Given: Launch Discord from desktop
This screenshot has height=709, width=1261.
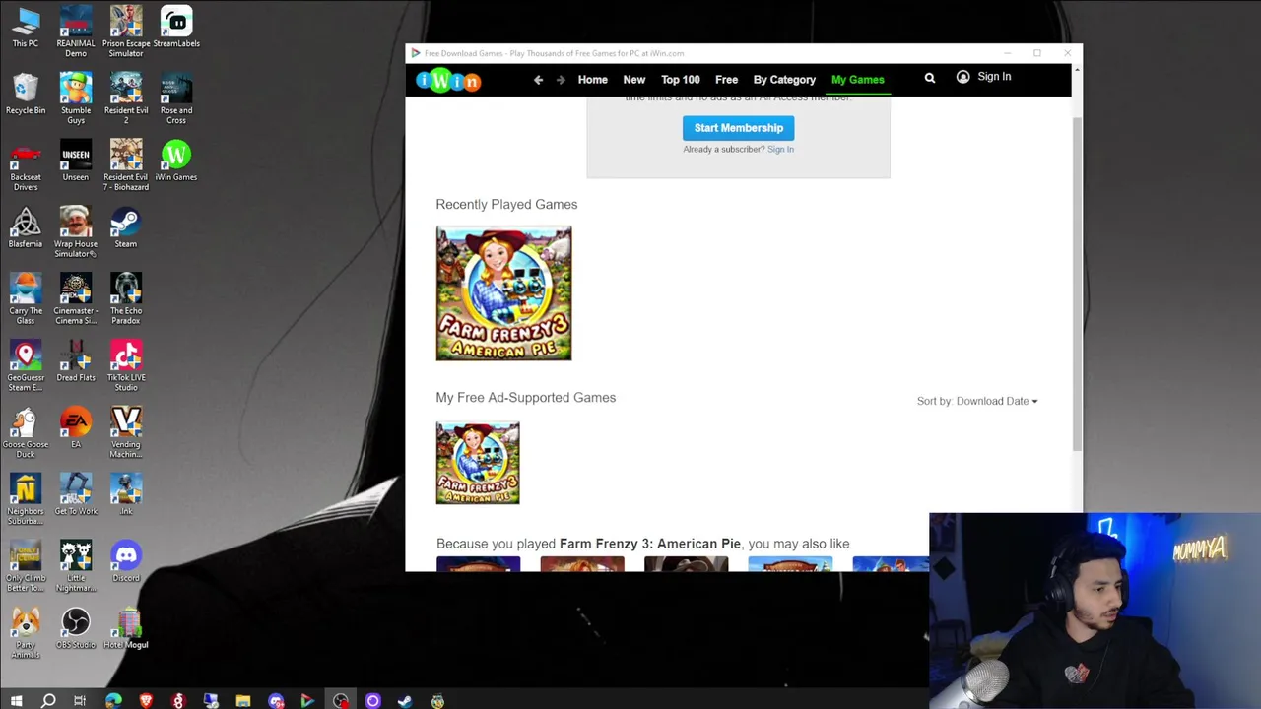Looking at the screenshot, I should 126,563.
